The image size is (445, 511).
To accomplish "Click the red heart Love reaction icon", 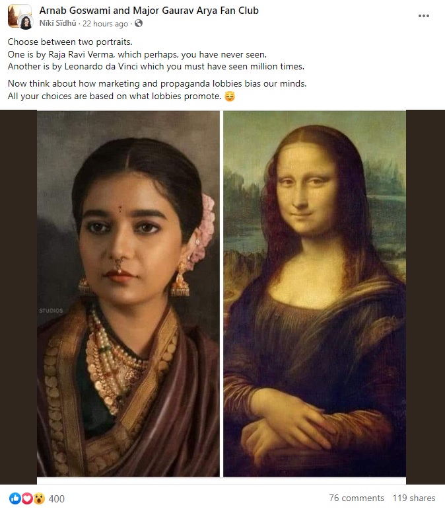I will 27,498.
